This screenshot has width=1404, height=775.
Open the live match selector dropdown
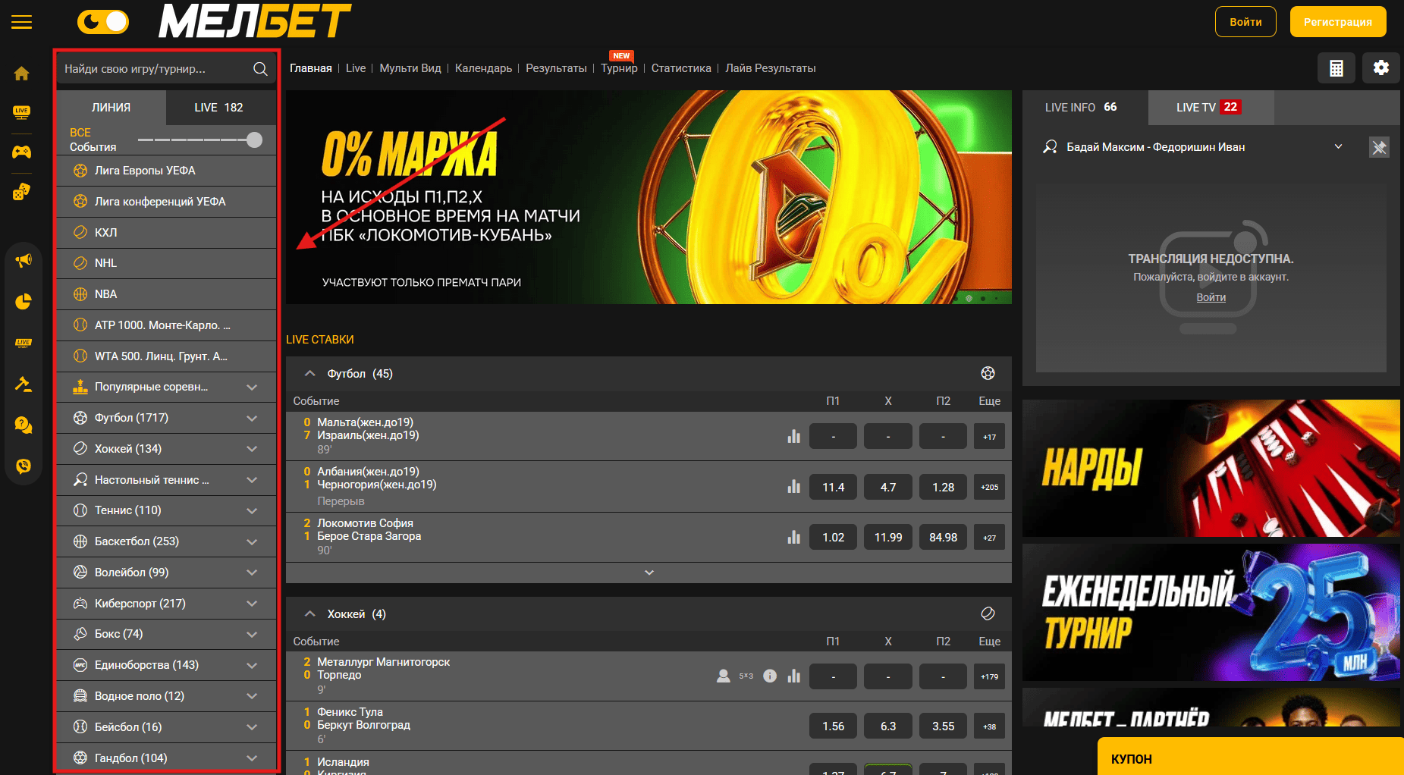(x=1339, y=146)
